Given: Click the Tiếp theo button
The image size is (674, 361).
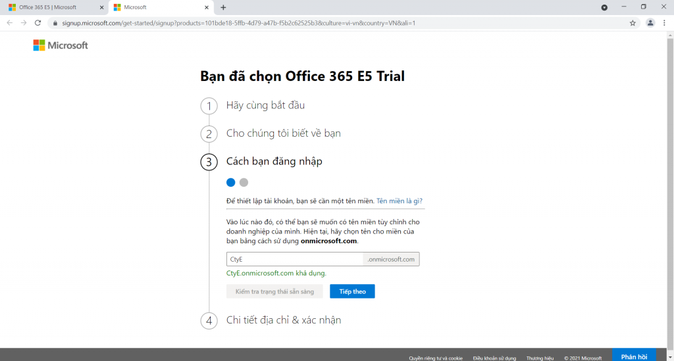Looking at the screenshot, I should tap(353, 291).
